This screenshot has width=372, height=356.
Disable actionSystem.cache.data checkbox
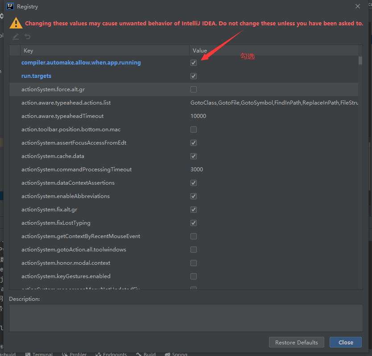click(x=194, y=156)
